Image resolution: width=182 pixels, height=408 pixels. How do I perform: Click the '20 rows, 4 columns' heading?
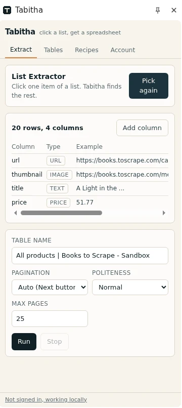click(48, 128)
